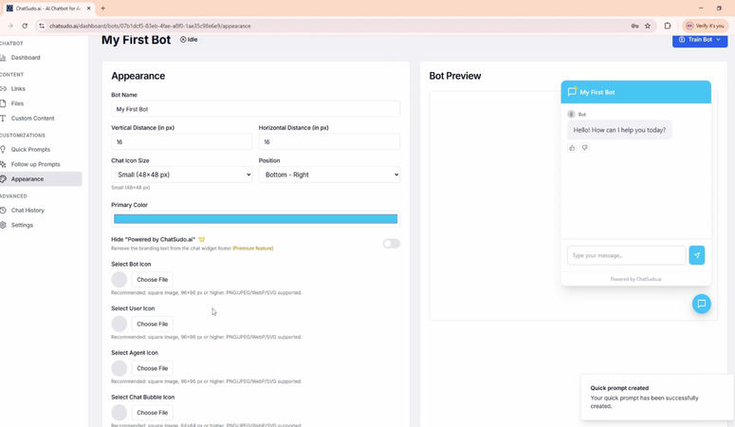
Task: Click the Appearance palette icon
Action: [x=3, y=179]
